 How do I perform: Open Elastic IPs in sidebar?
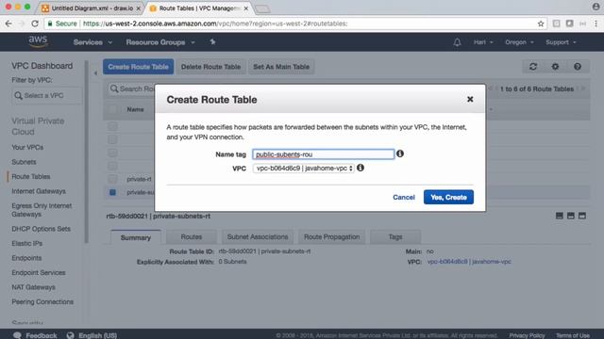pos(27,243)
